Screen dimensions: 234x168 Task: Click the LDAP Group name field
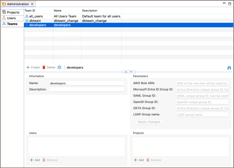pos(202,114)
